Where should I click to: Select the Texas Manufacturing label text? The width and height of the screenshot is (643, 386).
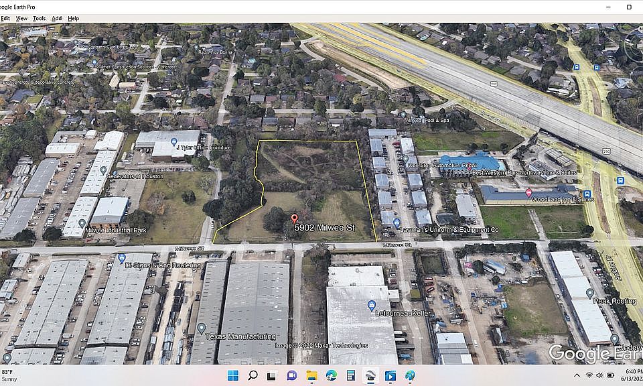pos(240,337)
